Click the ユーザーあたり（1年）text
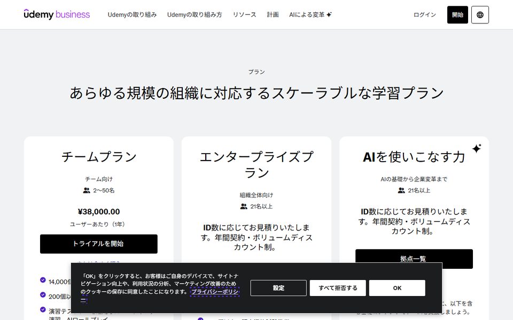This screenshot has height=320, width=513. point(99,225)
